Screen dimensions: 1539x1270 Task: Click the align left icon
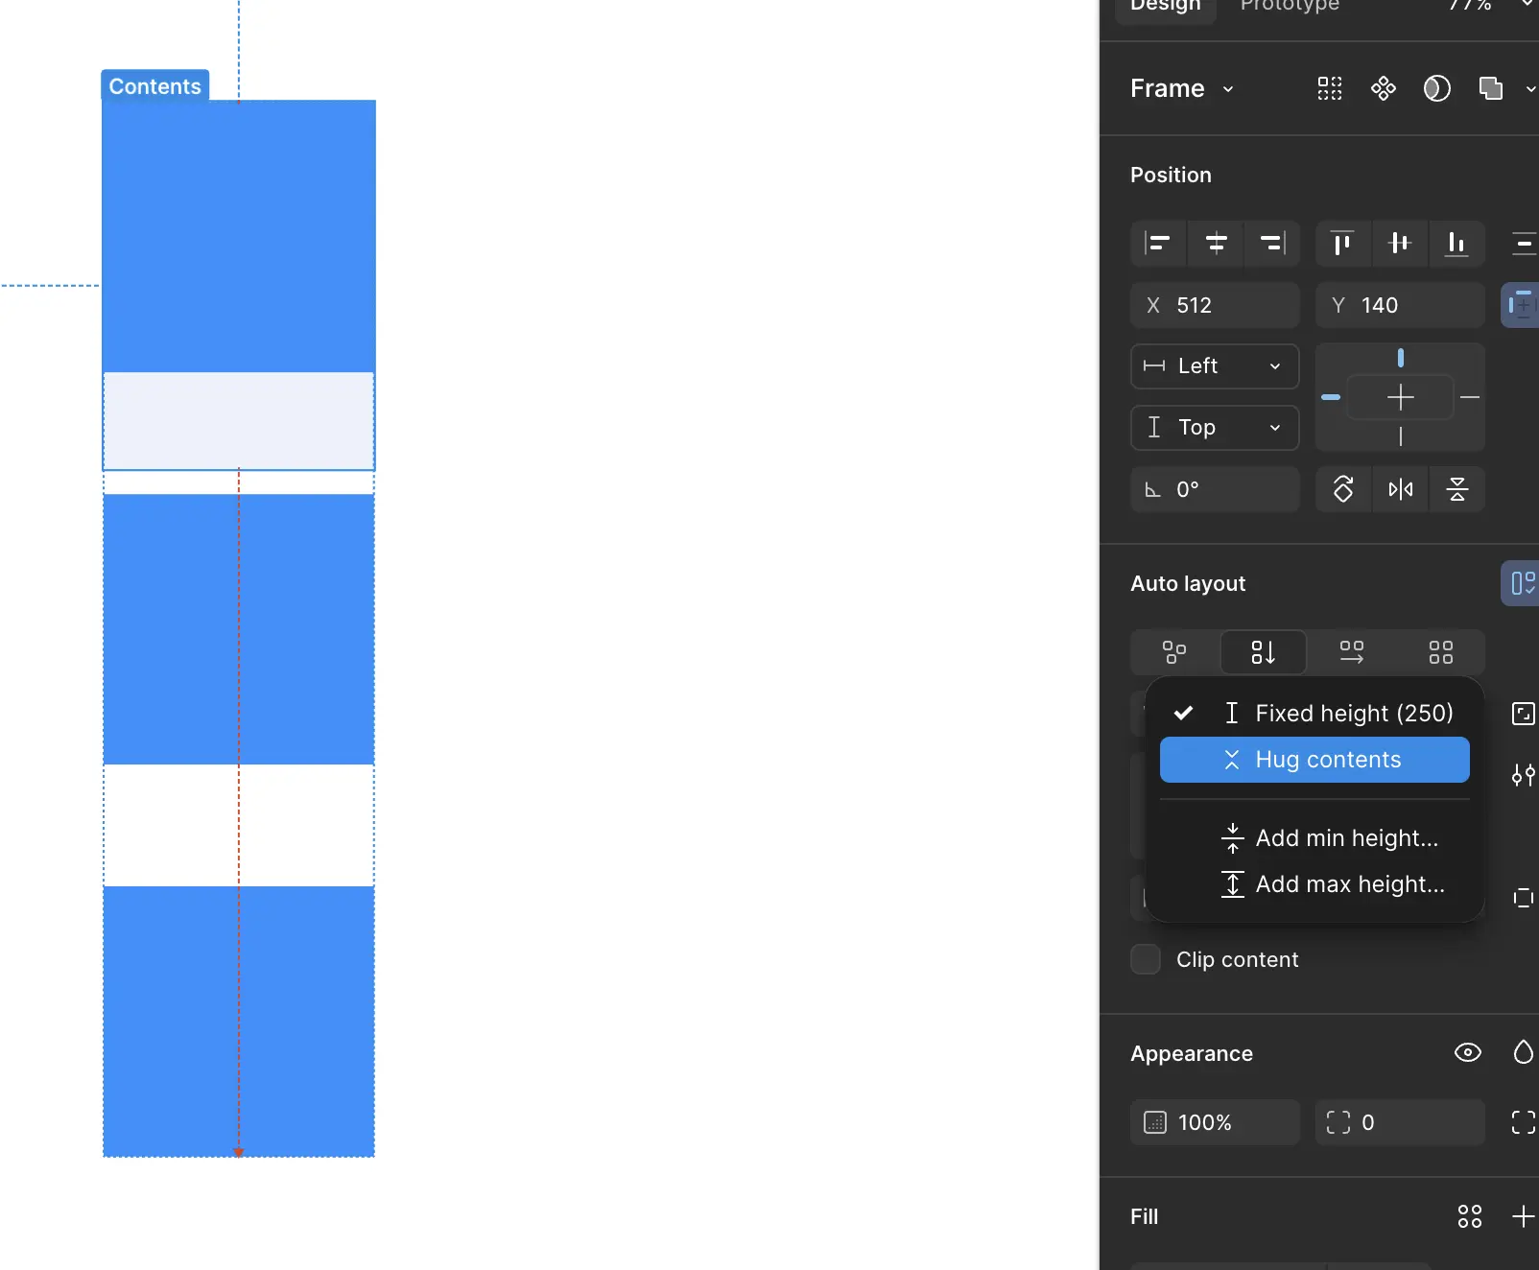click(1158, 244)
